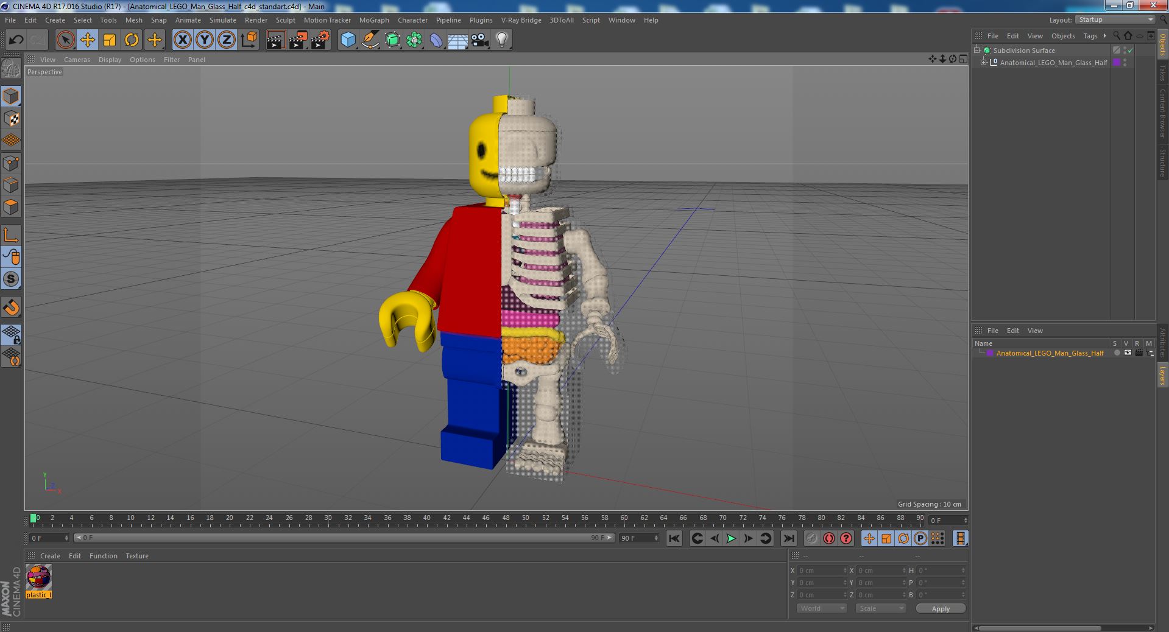Activate the Scale tool

pos(109,40)
